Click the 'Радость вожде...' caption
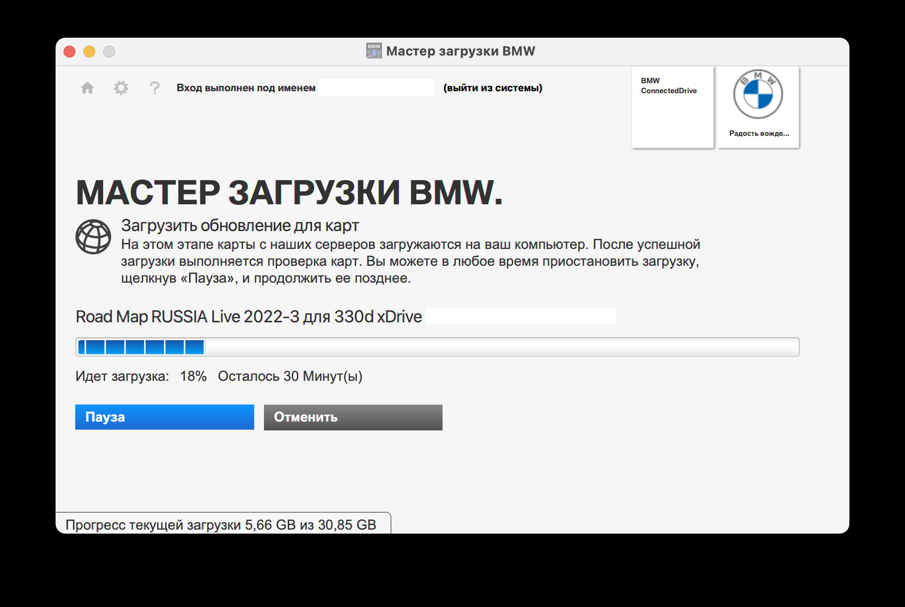Image resolution: width=905 pixels, height=607 pixels. pos(759,133)
